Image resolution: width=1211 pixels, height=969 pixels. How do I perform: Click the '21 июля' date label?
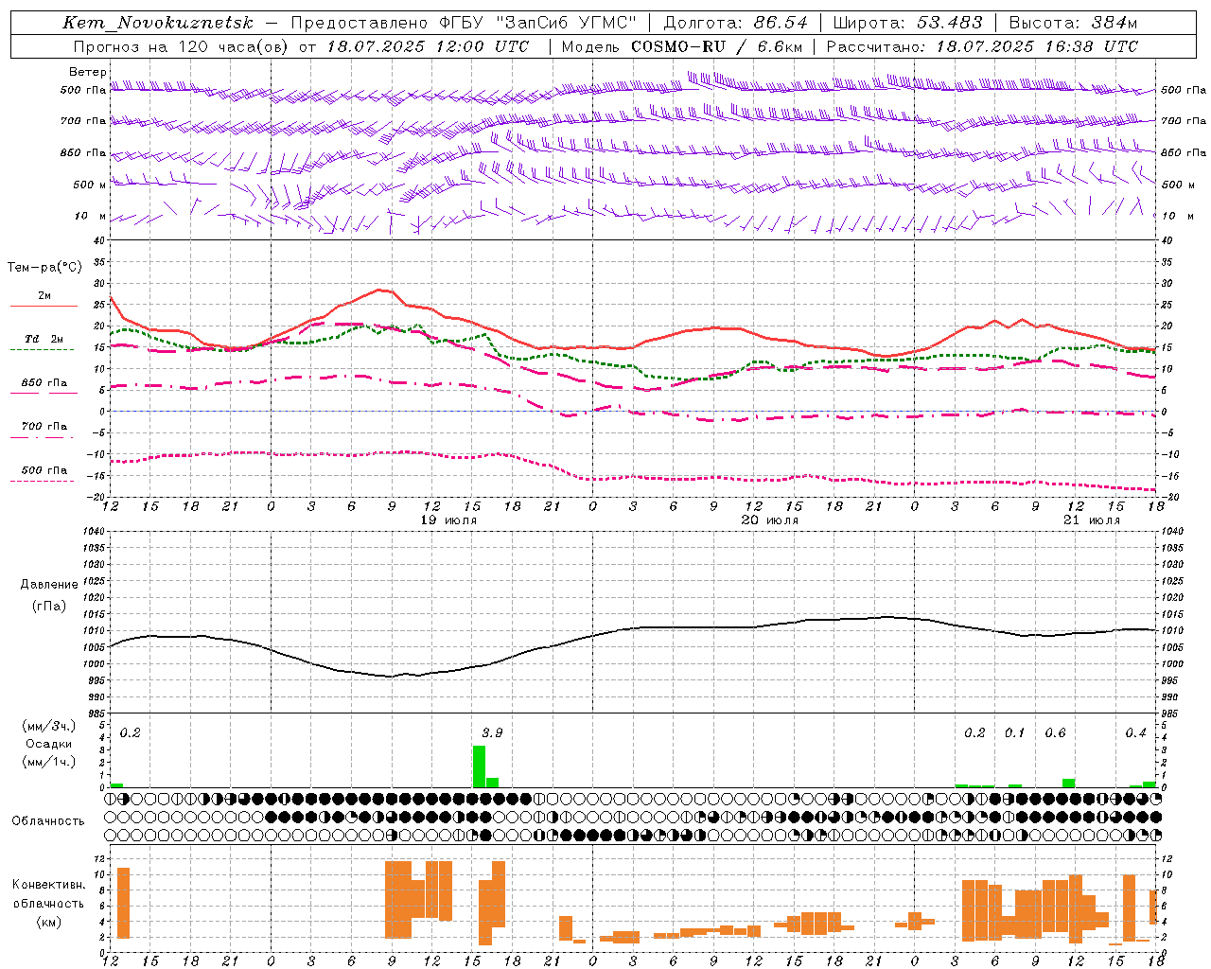pyautogui.click(x=1091, y=520)
